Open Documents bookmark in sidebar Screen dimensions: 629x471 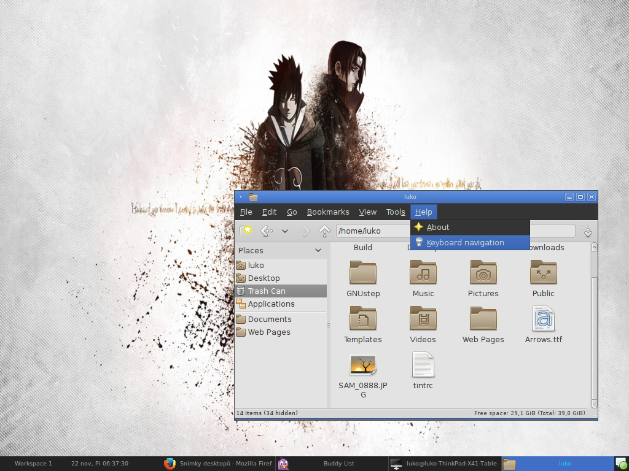point(281,319)
